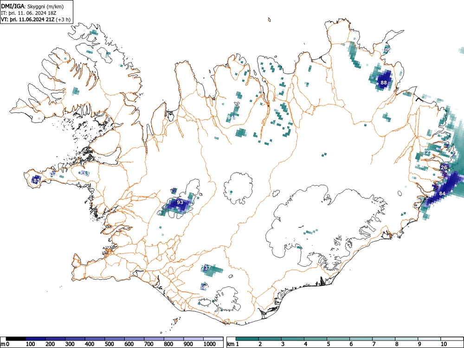Click the '8' tick label on the kilometer scale

pos(396,344)
